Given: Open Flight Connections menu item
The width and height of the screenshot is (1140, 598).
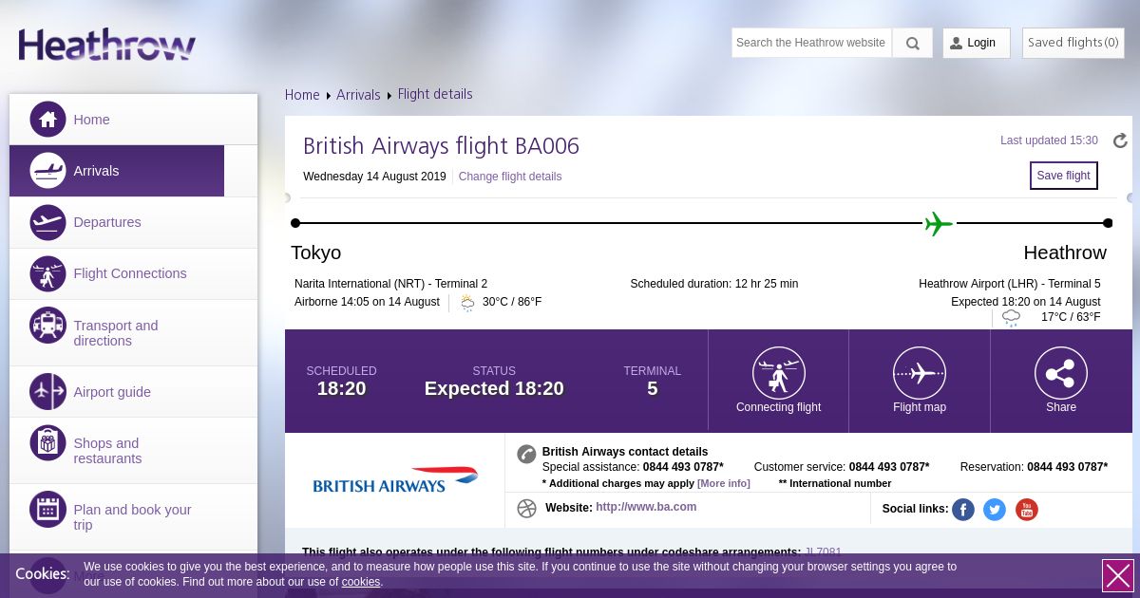Looking at the screenshot, I should click(129, 273).
